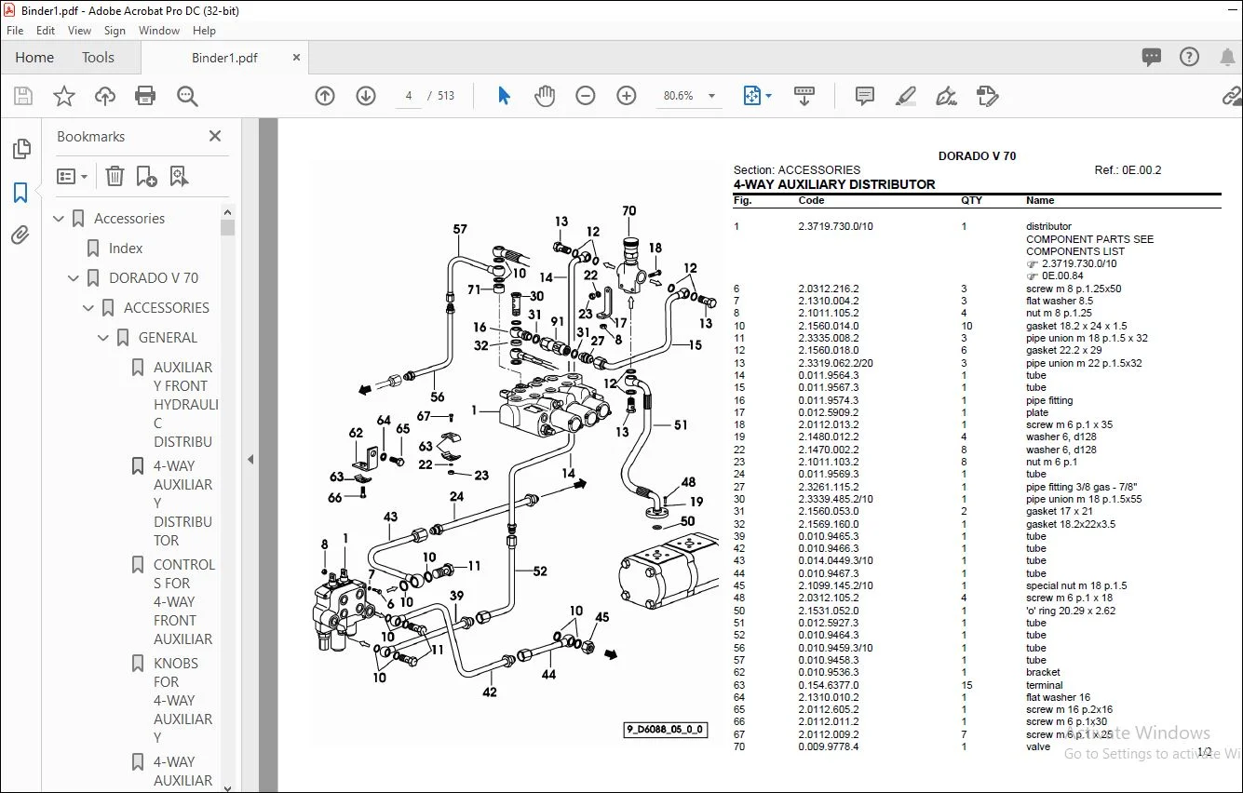Click the 4-WAY AUXILIARY DISTRIBUTOR page heading
The width and height of the screenshot is (1243, 793).
click(834, 184)
